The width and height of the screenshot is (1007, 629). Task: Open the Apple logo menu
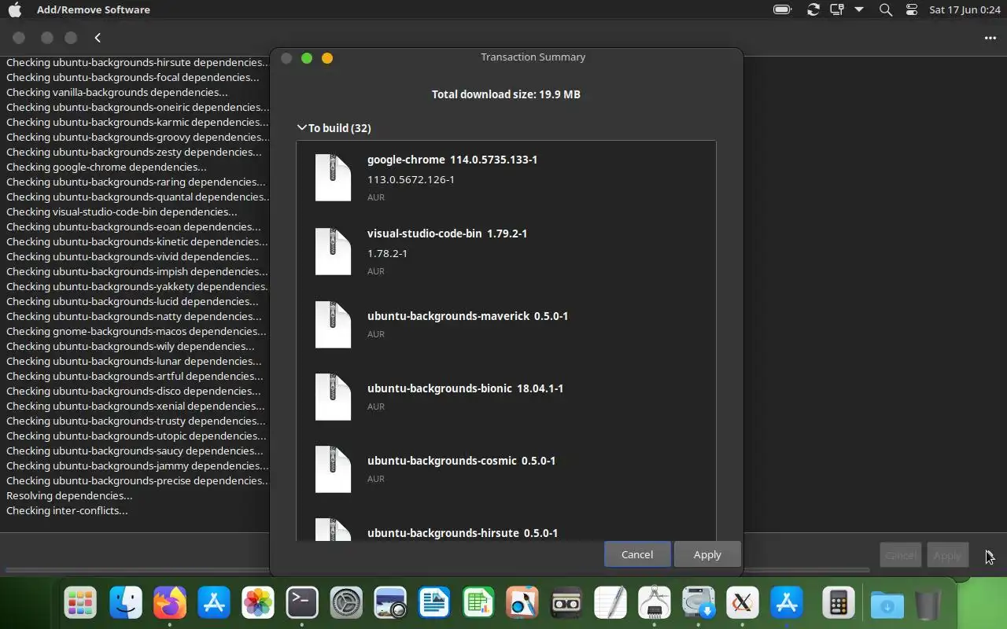(x=14, y=9)
